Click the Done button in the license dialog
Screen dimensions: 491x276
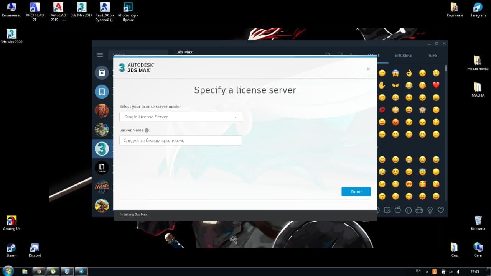point(356,192)
